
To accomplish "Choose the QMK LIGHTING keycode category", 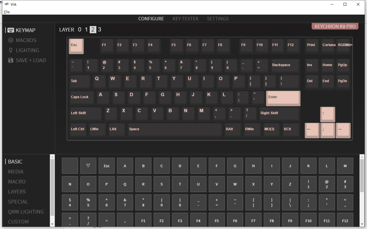I will click(26, 212).
